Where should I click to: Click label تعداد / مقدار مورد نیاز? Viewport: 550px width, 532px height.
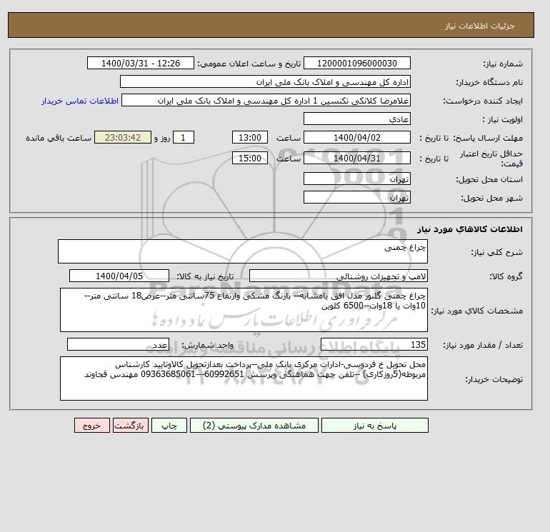(x=483, y=345)
